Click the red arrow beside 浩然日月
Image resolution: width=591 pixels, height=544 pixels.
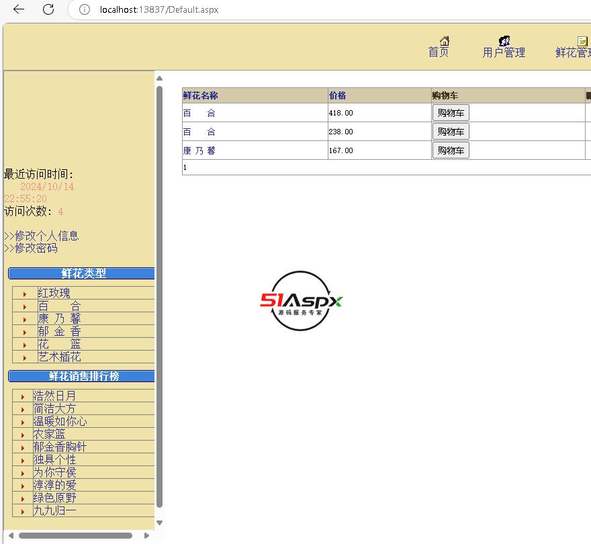click(x=24, y=396)
